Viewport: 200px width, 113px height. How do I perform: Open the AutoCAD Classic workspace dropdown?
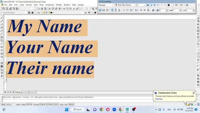pyautogui.click(x=14, y=13)
